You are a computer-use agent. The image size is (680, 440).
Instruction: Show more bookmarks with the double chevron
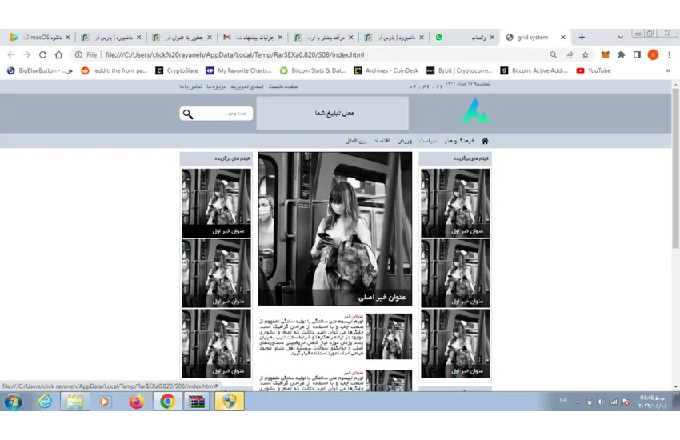(x=668, y=70)
